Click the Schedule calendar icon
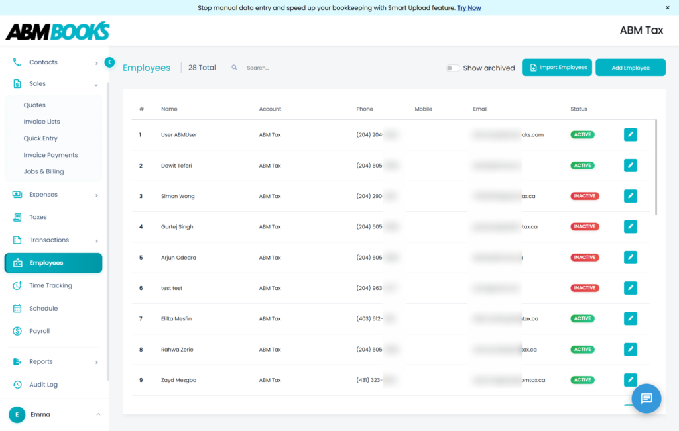Viewport: 679px width, 431px height. click(x=17, y=309)
